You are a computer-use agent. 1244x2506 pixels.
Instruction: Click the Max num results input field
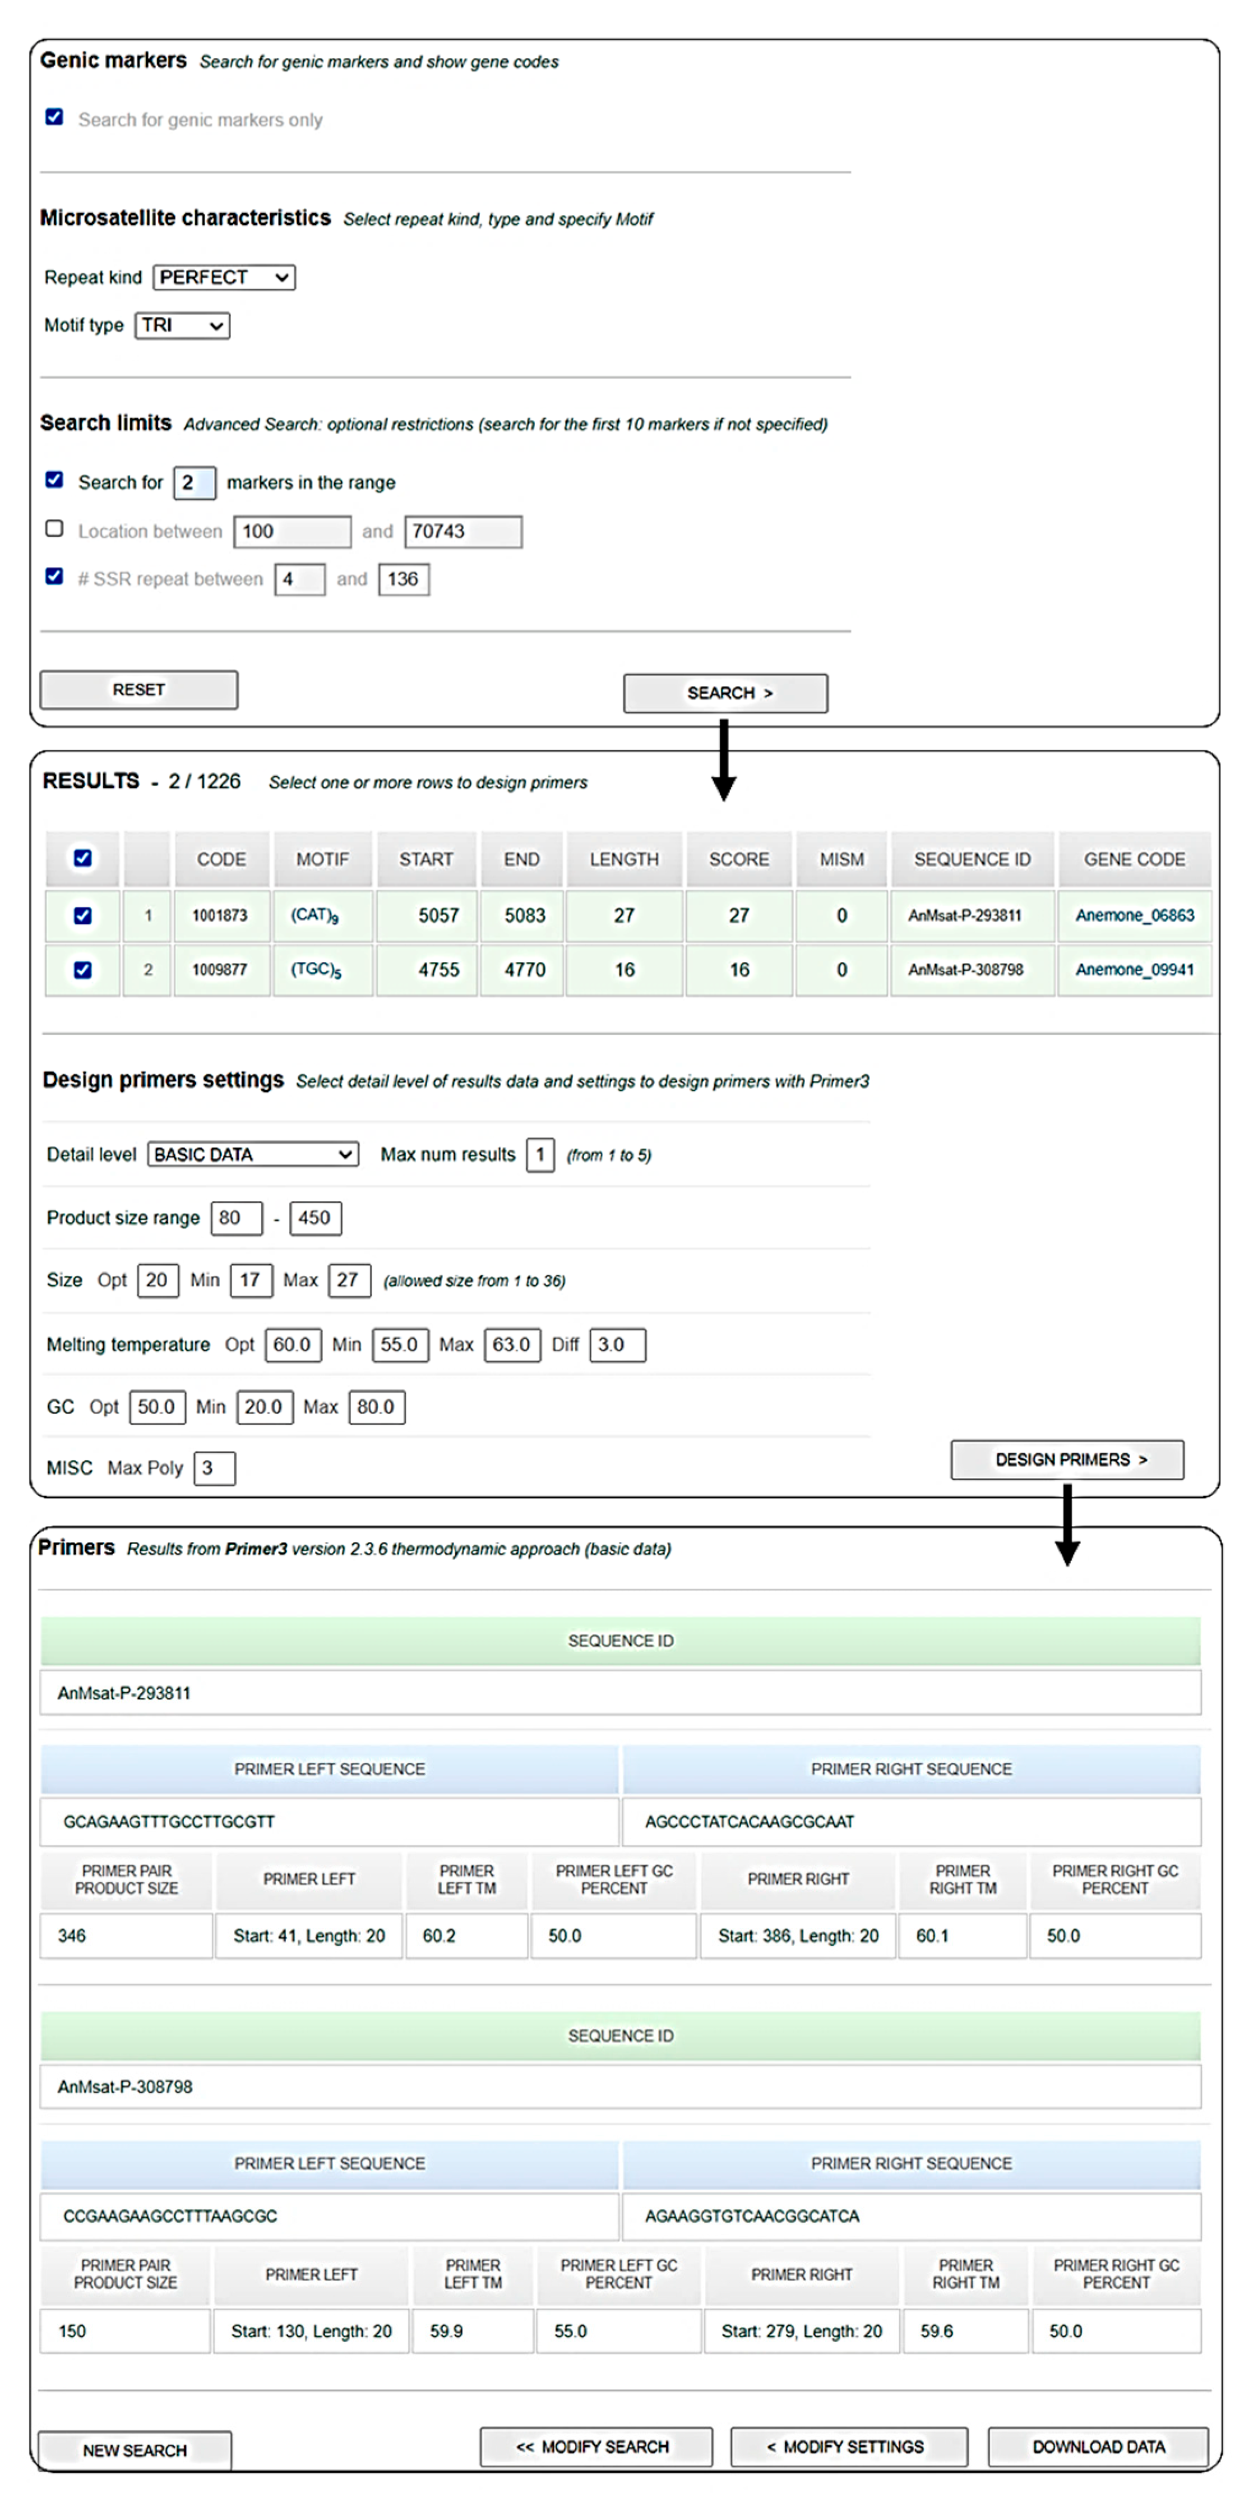click(540, 1155)
